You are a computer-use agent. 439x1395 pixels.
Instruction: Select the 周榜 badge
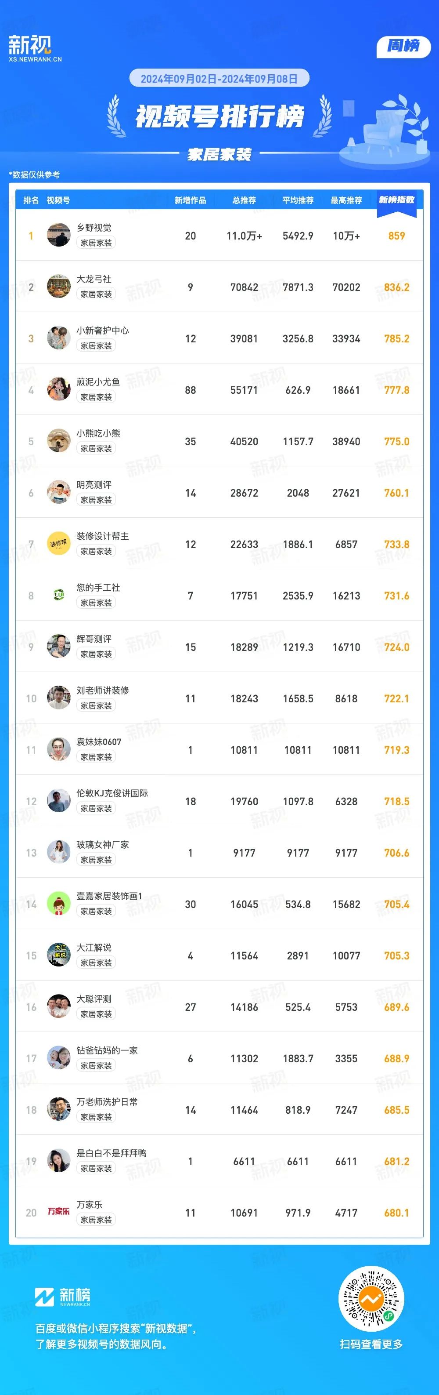pos(403,46)
